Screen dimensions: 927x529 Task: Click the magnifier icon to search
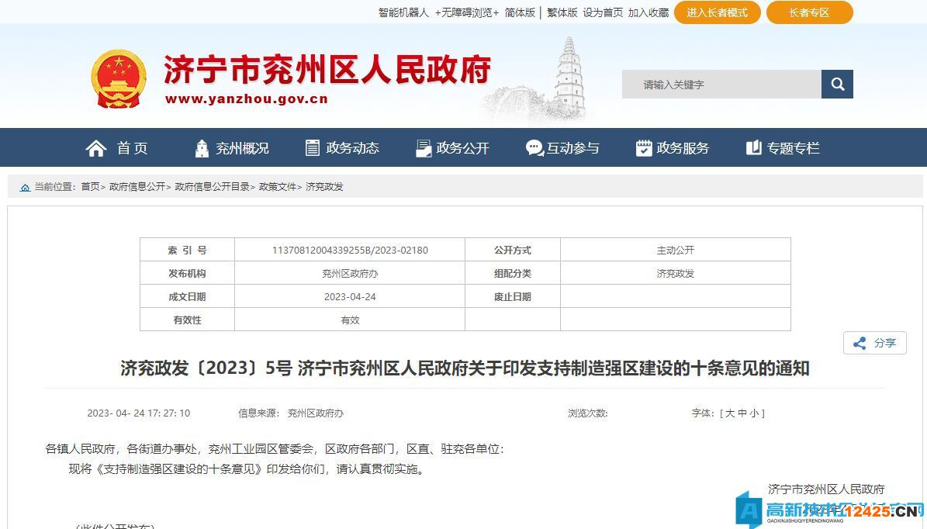pos(837,84)
